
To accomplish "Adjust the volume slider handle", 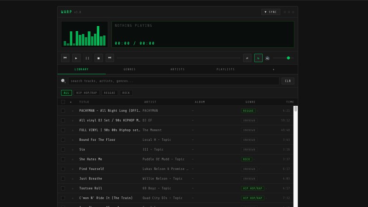I will click(x=288, y=58).
